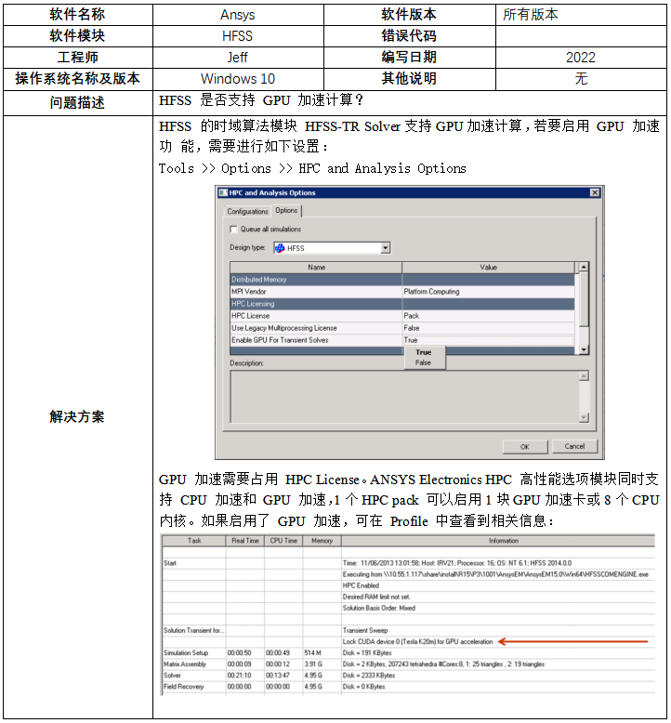Select True in the GPU dropdown list
Screen dimensions: 671x723
(424, 352)
